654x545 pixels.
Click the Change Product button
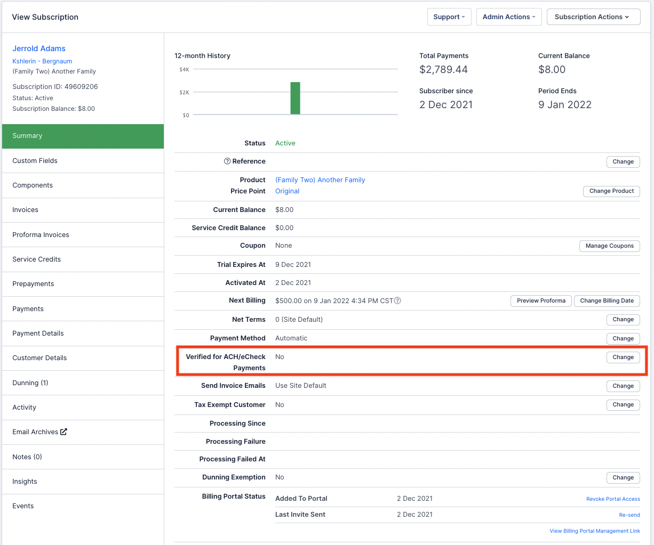pyautogui.click(x=611, y=191)
